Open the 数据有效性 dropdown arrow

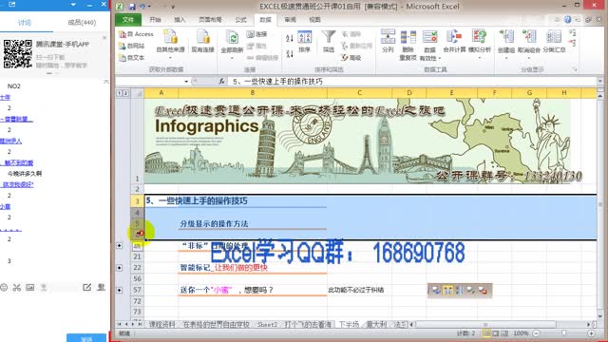440,59
